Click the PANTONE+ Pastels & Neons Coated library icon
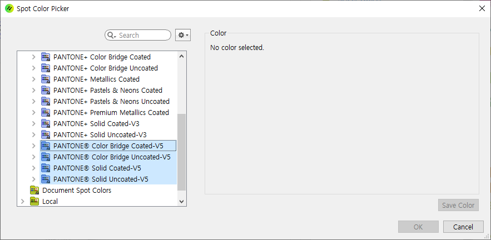Screen dimensions: 491x240 click(46, 90)
